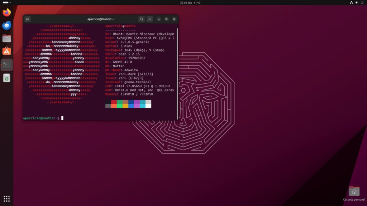
Task: Open Thunderbird from the dock
Action: point(6,25)
